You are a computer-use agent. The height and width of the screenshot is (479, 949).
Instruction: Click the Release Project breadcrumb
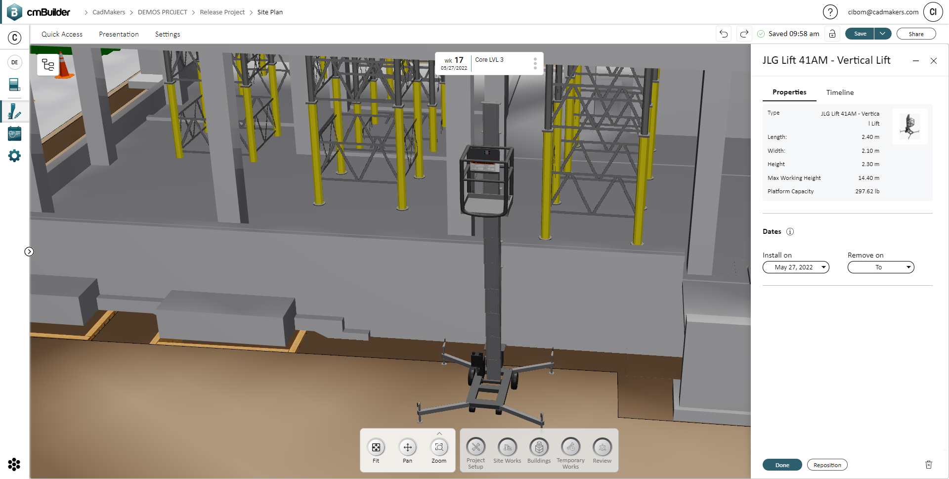222,12
